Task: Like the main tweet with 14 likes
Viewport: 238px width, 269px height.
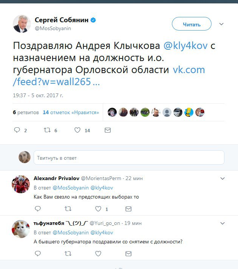Action: (77, 130)
